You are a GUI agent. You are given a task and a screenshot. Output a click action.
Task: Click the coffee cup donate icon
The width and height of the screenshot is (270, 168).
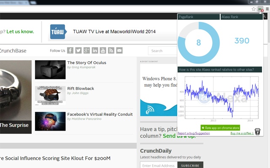[x=257, y=131]
